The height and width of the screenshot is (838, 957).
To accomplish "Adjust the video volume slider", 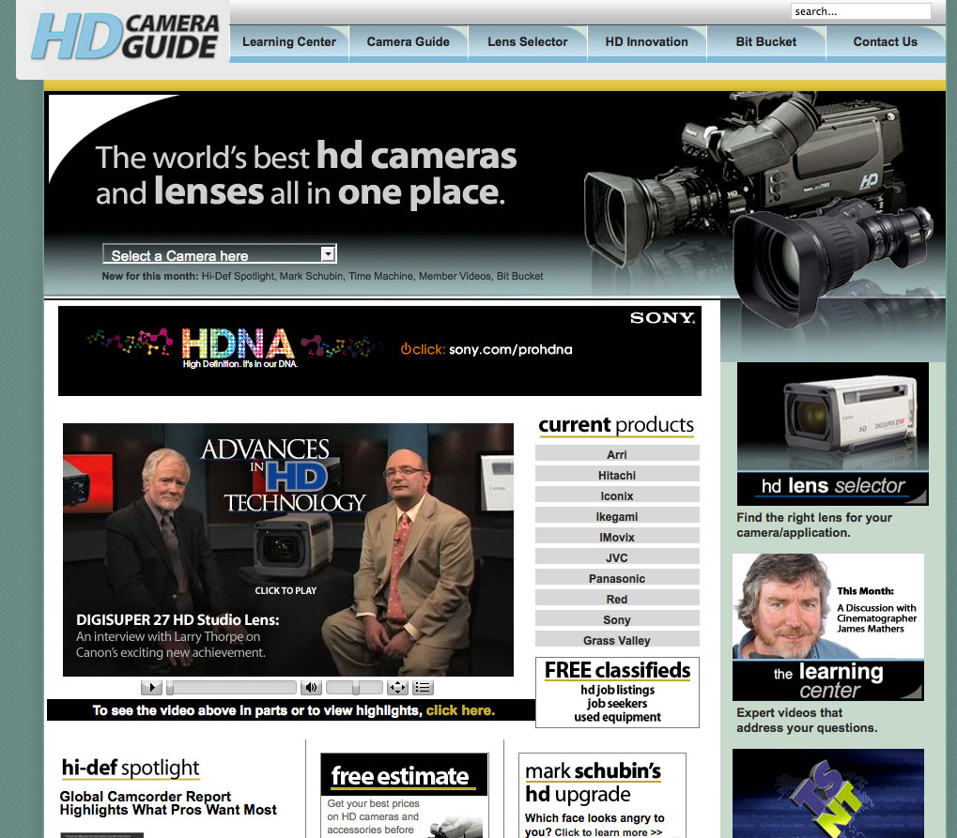I will tap(355, 688).
